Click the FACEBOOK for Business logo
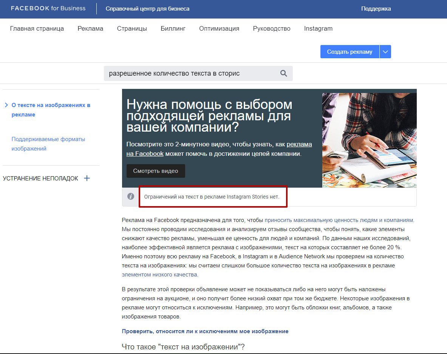447x354 pixels. (x=48, y=8)
